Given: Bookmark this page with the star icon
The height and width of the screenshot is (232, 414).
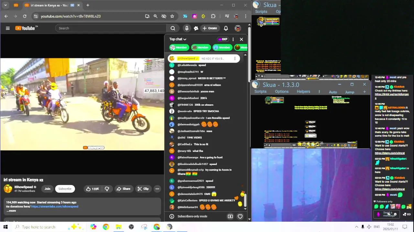Looking at the screenshot, I should tap(172, 16).
